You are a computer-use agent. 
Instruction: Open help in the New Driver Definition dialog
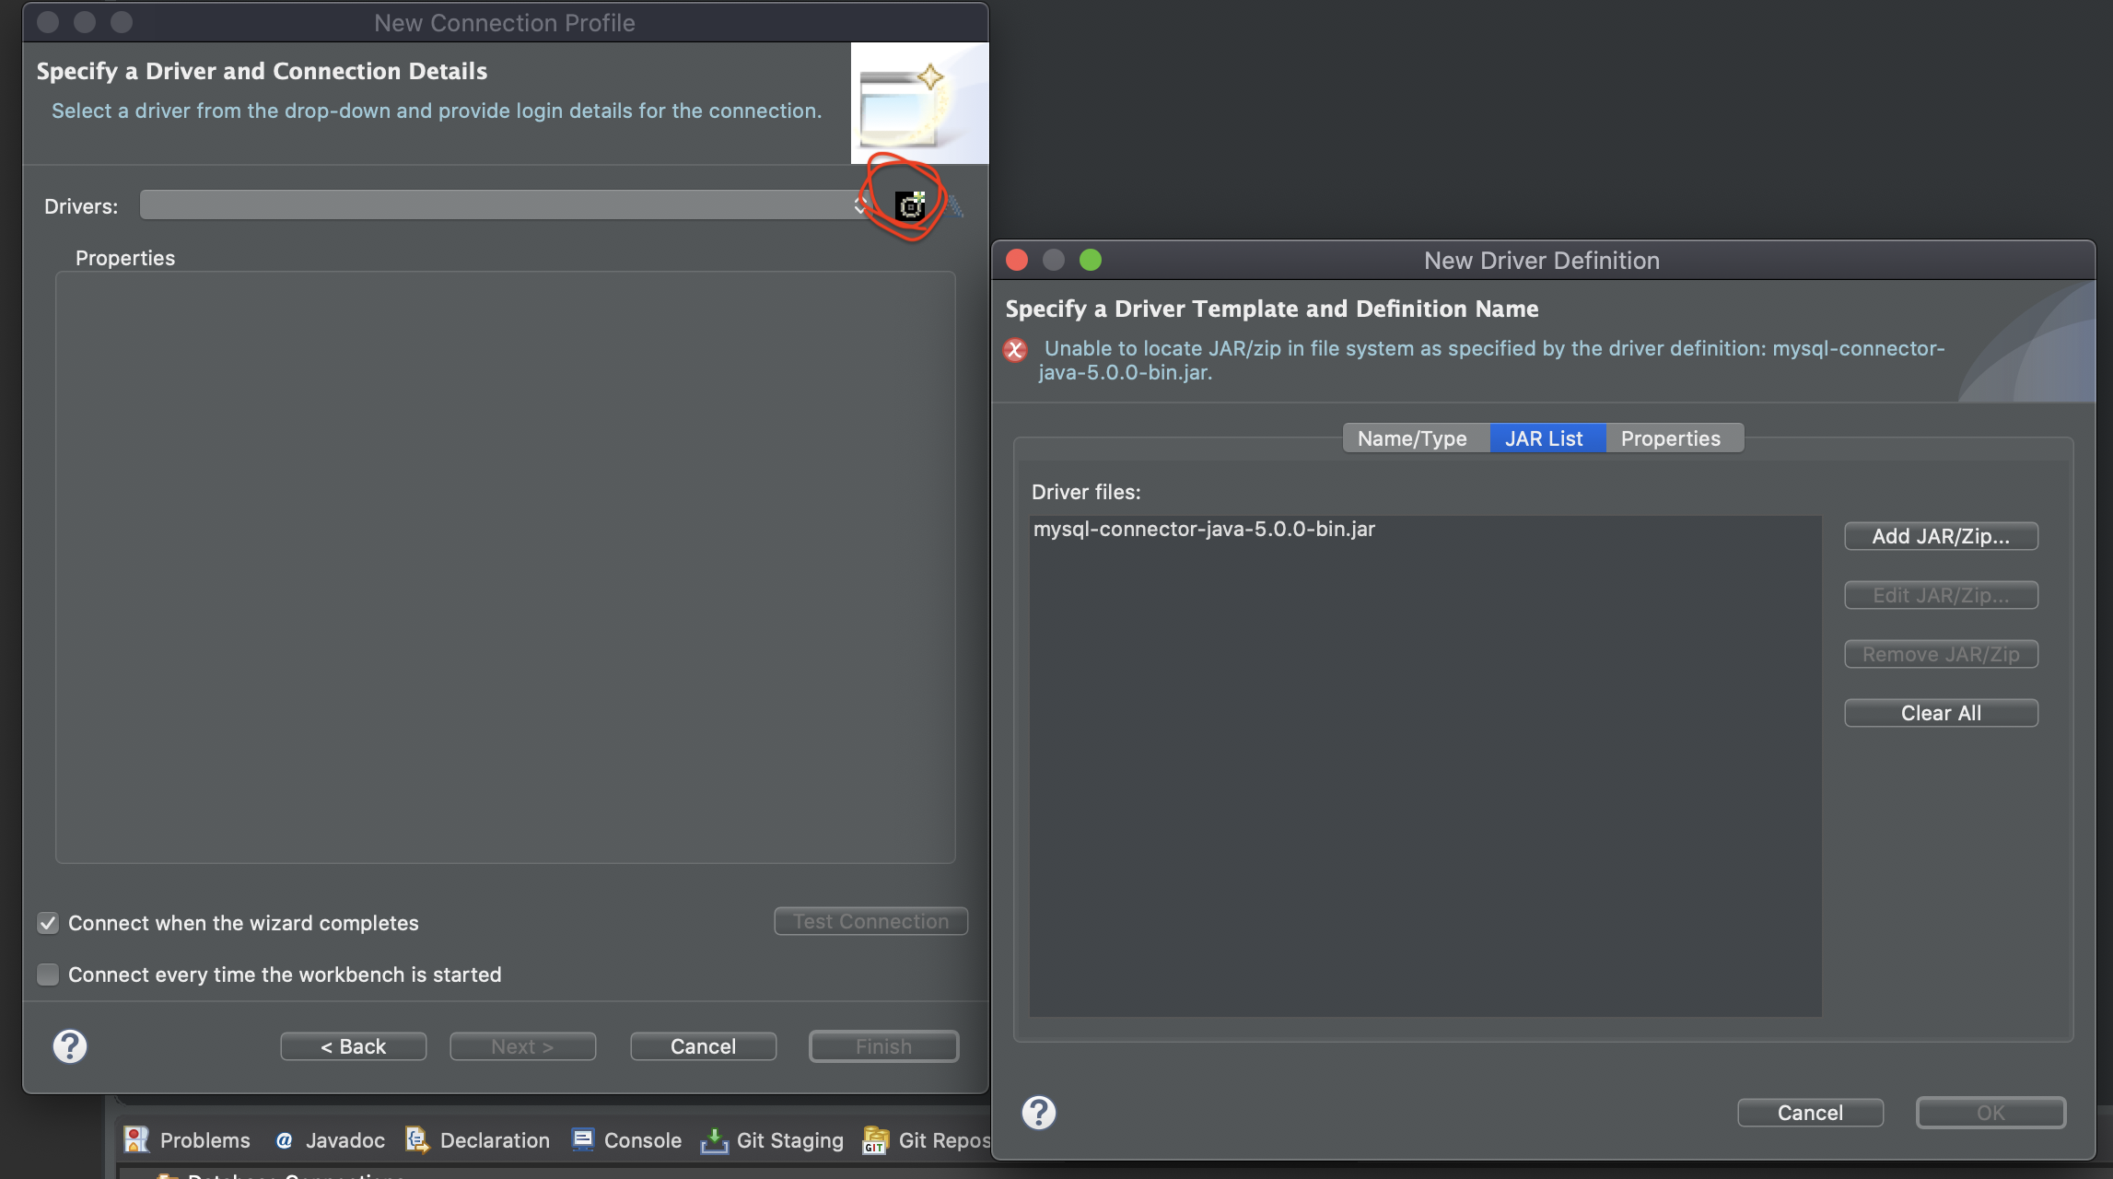point(1039,1113)
